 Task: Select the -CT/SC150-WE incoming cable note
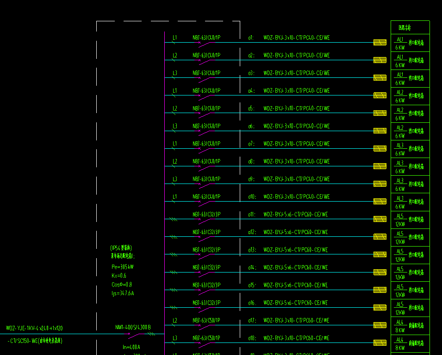click(35, 341)
